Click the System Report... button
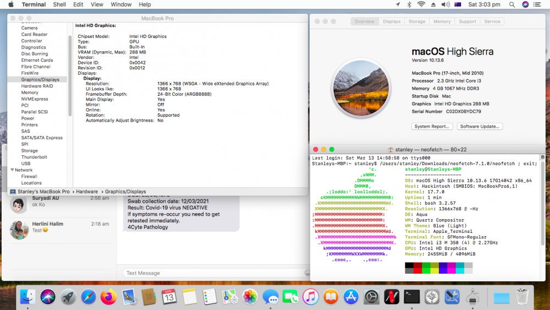The height and width of the screenshot is (310, 550). [x=432, y=127]
